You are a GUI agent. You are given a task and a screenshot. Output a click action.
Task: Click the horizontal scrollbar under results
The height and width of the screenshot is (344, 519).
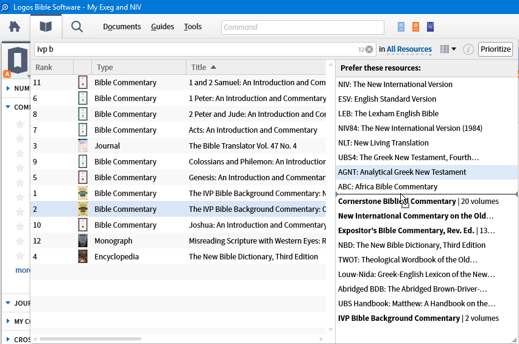tap(90, 339)
